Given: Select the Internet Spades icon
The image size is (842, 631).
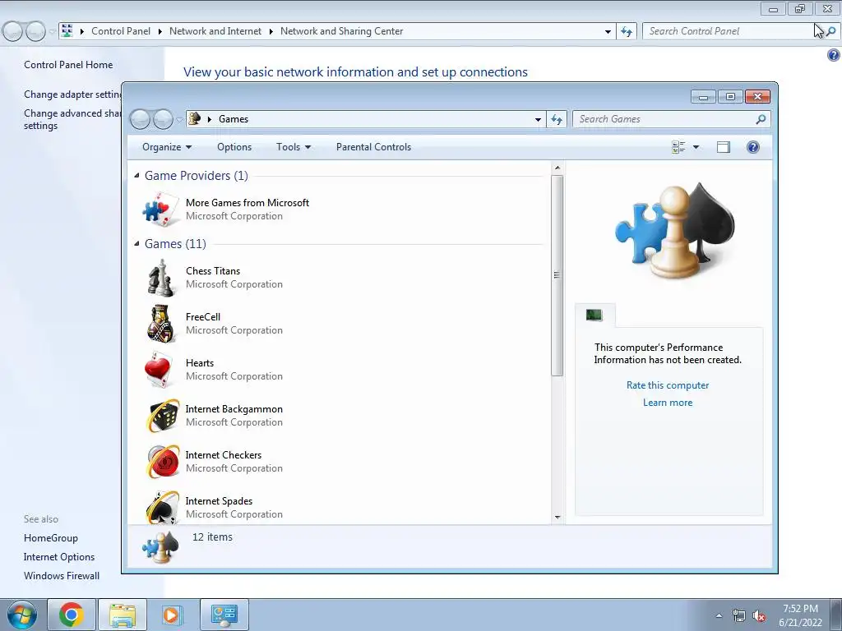Looking at the screenshot, I should point(162,507).
